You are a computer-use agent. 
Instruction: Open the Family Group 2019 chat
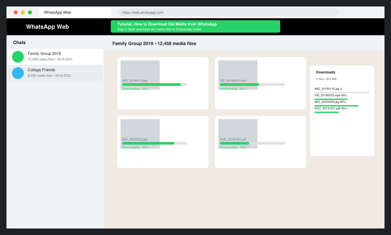pyautogui.click(x=55, y=57)
